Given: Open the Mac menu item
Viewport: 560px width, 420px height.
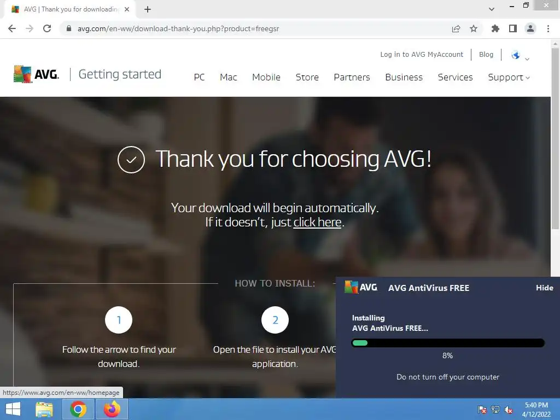Looking at the screenshot, I should click(228, 77).
